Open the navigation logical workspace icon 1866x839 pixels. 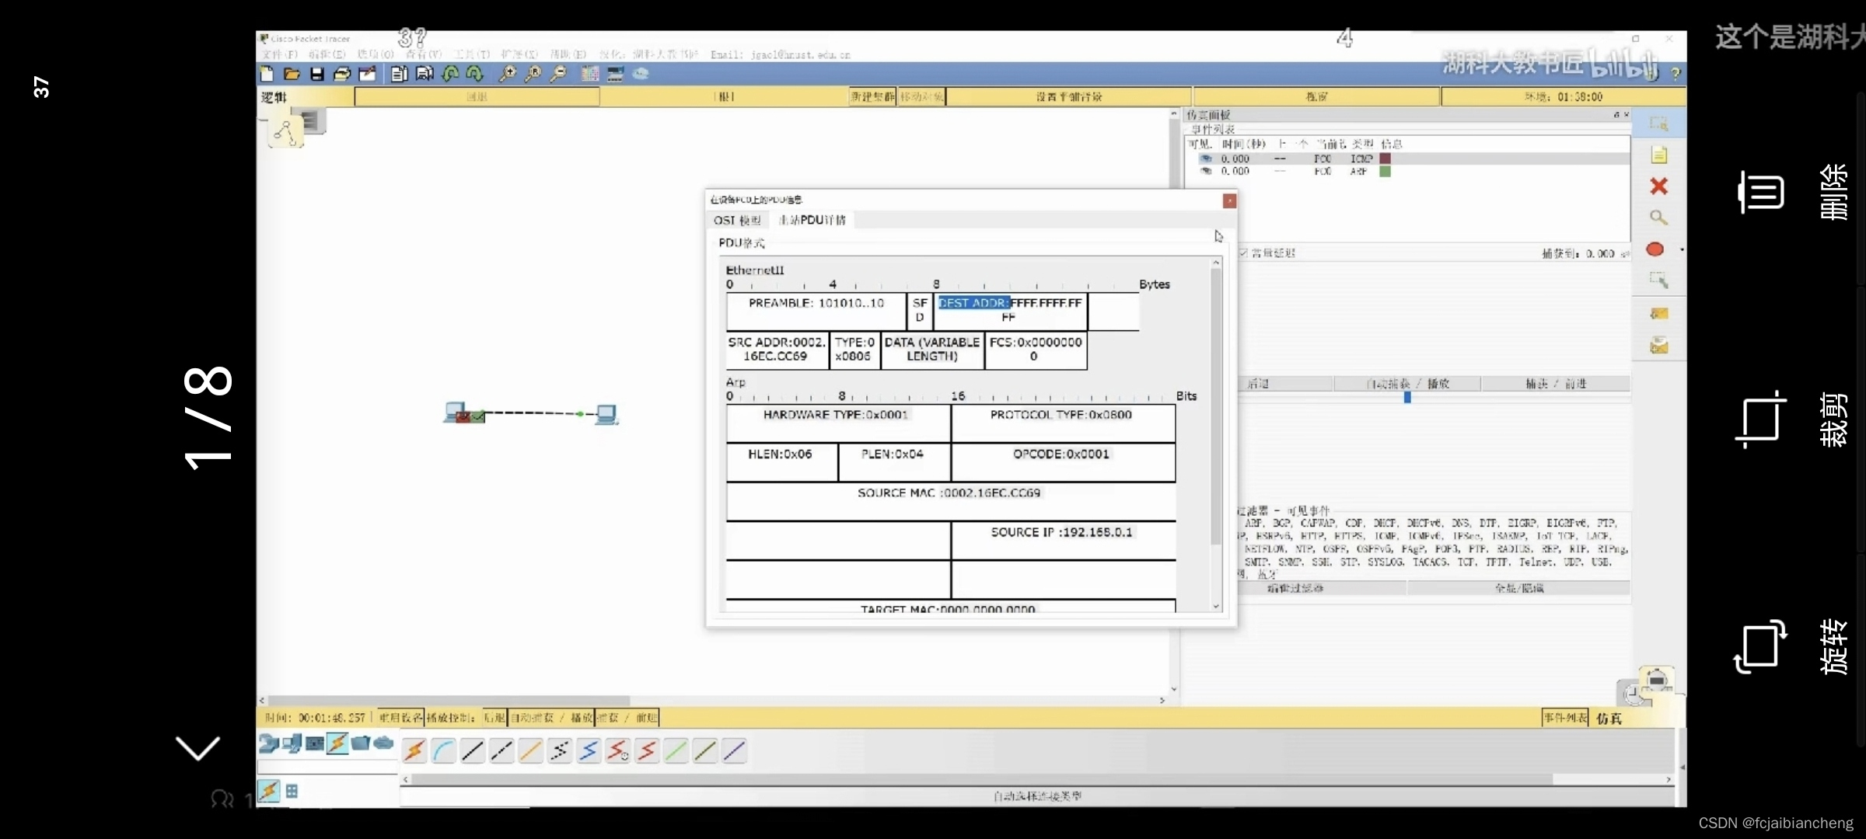(285, 133)
